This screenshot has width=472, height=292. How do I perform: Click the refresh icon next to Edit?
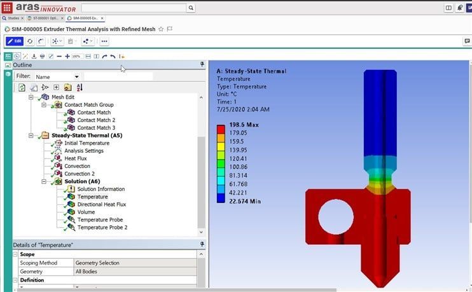(x=30, y=41)
